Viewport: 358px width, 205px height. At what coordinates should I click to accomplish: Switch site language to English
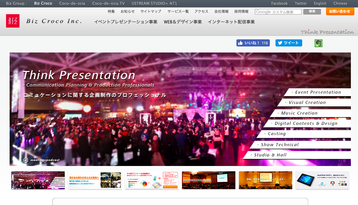(x=320, y=3)
